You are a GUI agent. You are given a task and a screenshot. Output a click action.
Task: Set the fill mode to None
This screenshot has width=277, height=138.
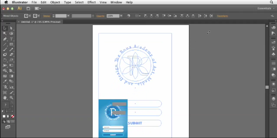point(13,116)
